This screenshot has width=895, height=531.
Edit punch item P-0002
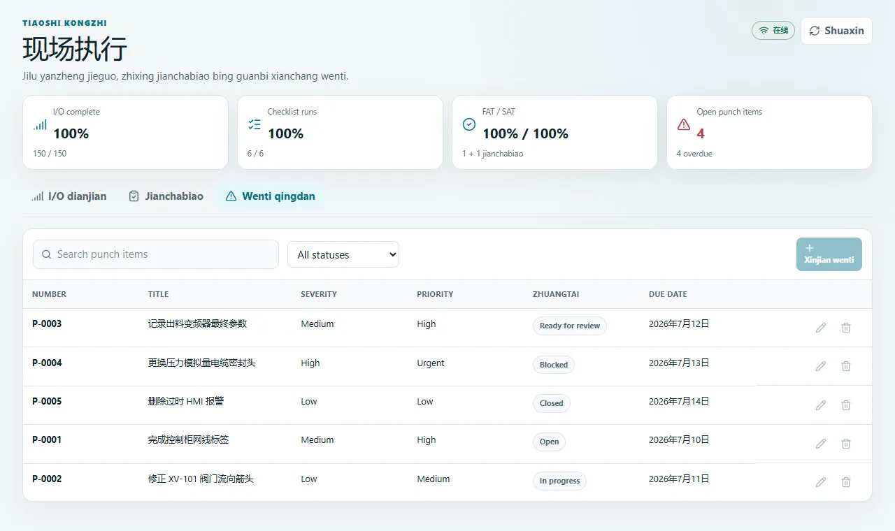point(821,482)
